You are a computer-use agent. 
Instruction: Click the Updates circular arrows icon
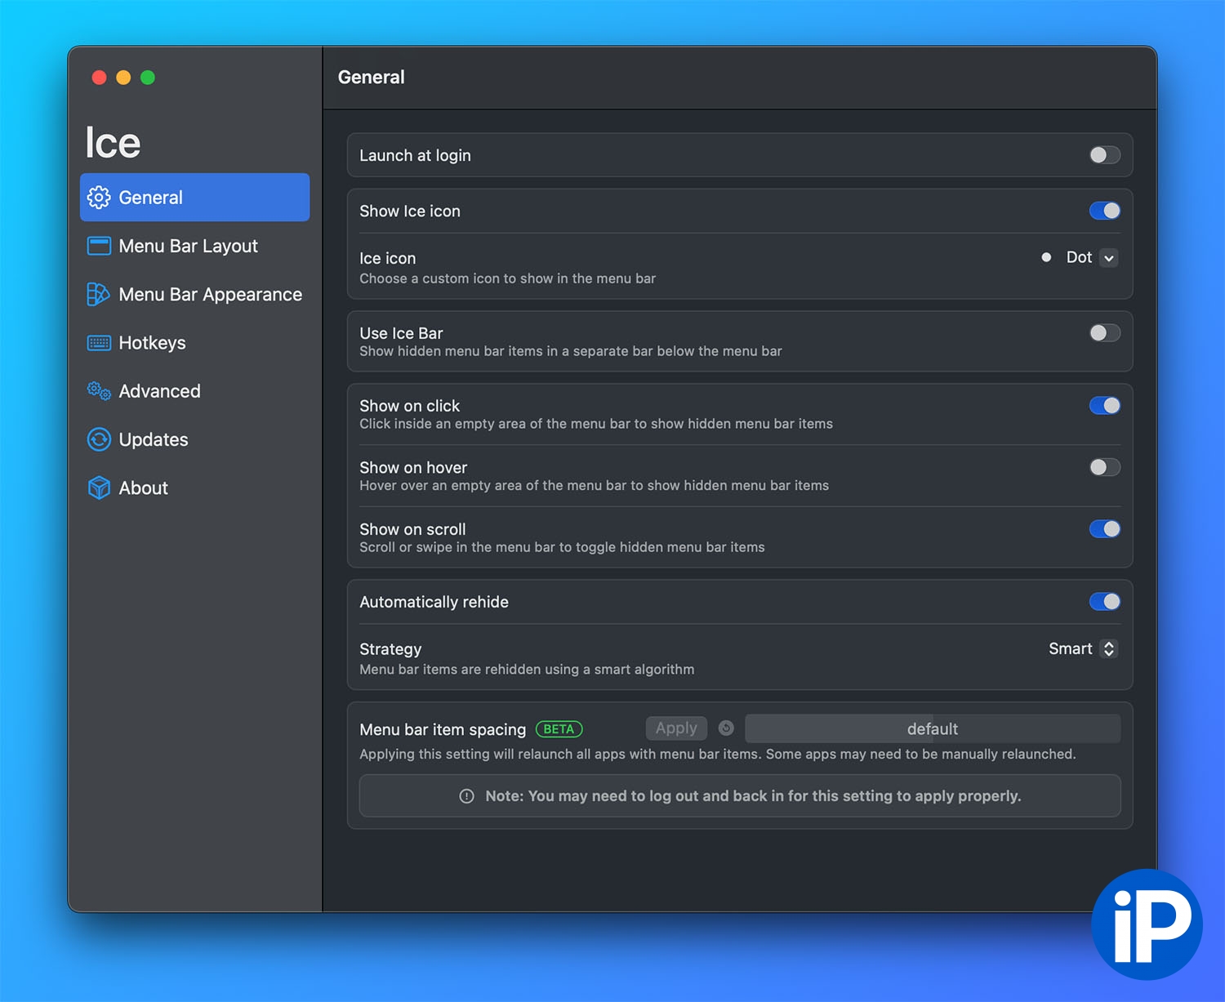[99, 439]
